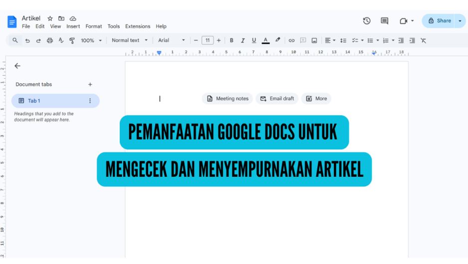Activate the paint format tool
The width and height of the screenshot is (468, 264).
pos(72,40)
